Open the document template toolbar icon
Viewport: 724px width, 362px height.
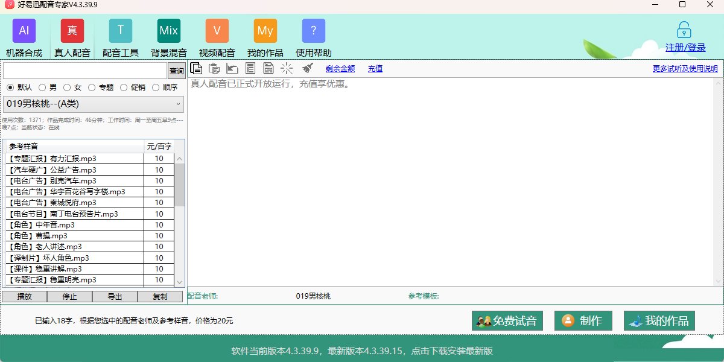coord(250,68)
